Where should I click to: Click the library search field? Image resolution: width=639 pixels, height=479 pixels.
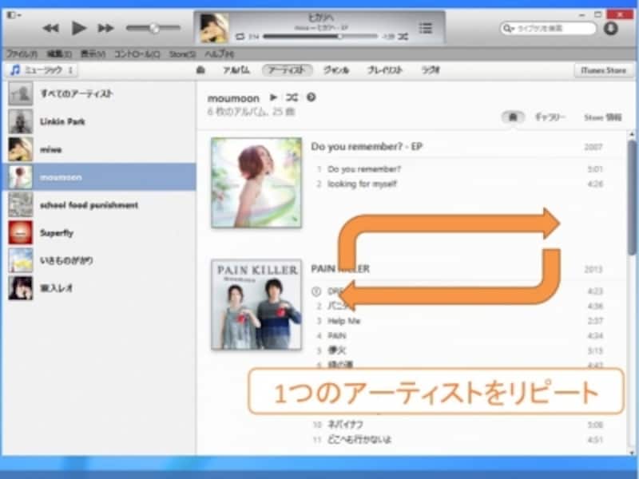(x=548, y=28)
